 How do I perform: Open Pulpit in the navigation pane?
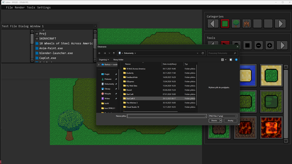107,74
